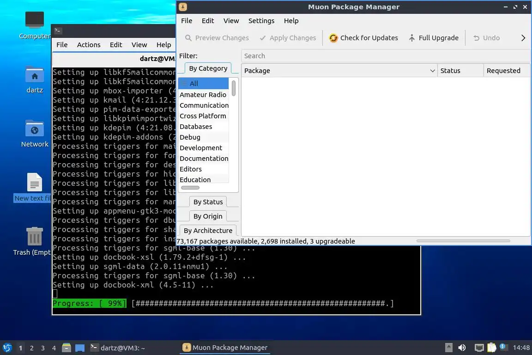This screenshot has height=355, width=532.
Task: Click category list vertical scrollbar
Action: 233,88
